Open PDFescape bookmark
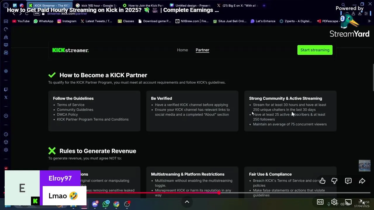The image size is (374, 210). pos(328,21)
